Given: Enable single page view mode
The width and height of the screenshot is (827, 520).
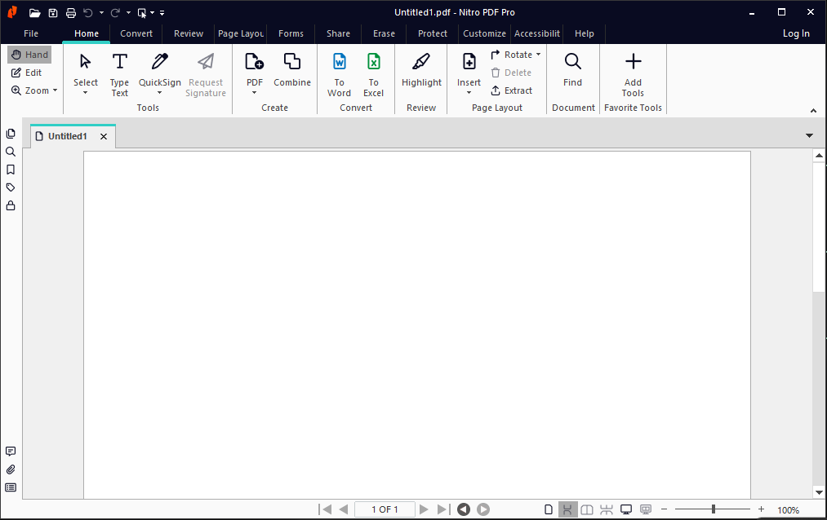Looking at the screenshot, I should (x=549, y=509).
